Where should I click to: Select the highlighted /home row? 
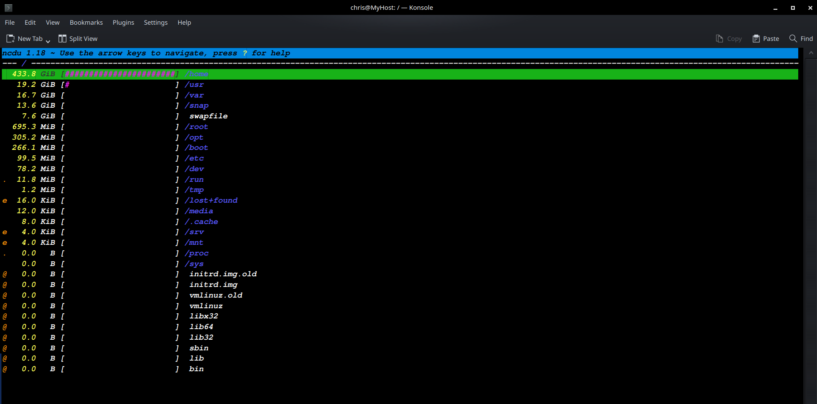400,74
